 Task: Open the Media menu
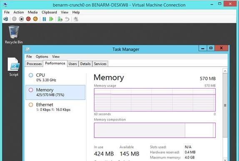click(x=32, y=12)
